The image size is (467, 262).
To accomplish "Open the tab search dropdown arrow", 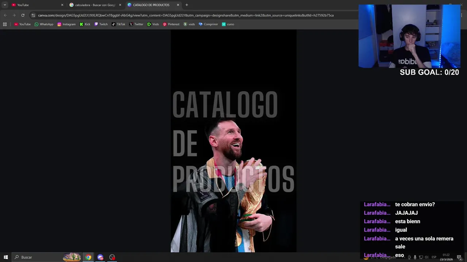I will point(5,5).
